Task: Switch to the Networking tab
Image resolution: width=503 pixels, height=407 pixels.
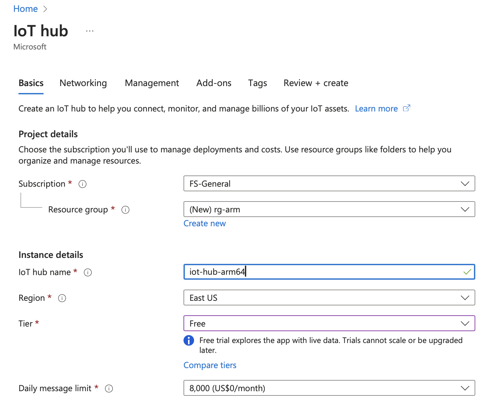Action: [83, 83]
